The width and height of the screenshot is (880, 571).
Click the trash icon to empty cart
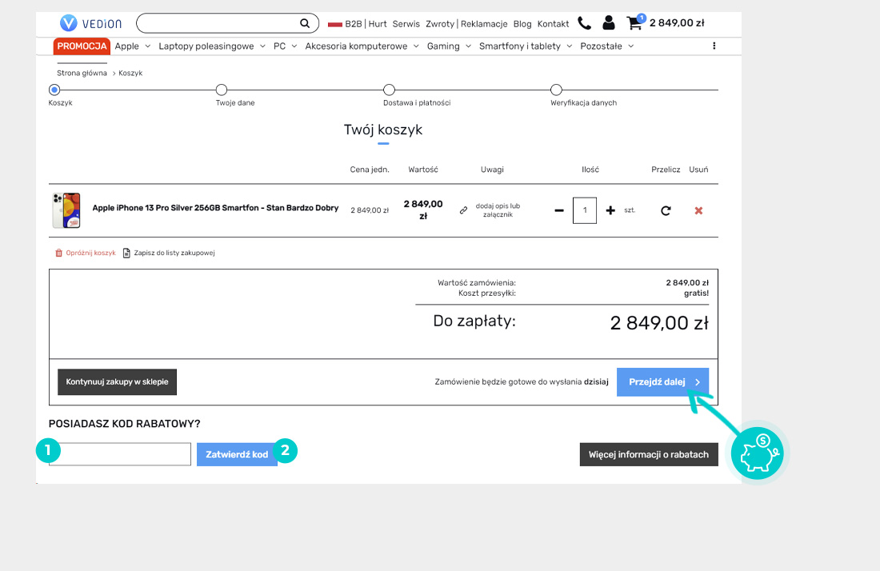pos(59,253)
